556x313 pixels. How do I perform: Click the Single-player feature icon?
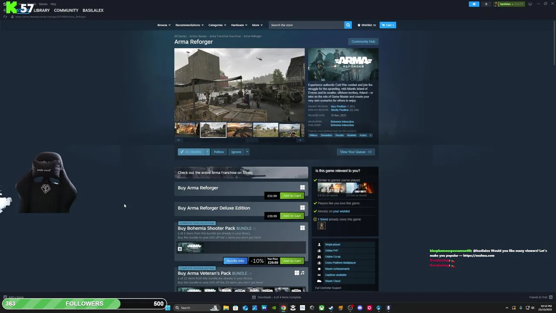click(319, 244)
